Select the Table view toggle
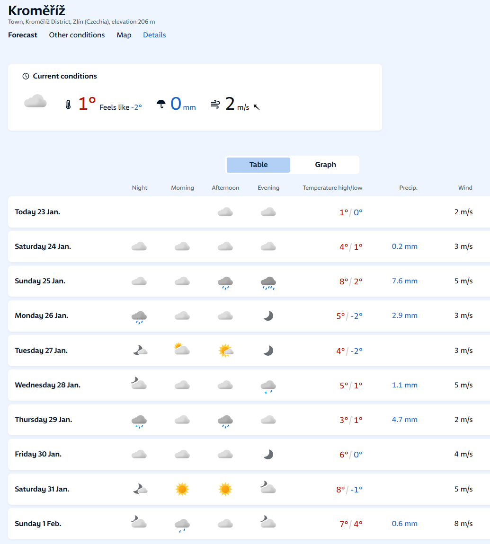490x544 pixels. [x=258, y=165]
